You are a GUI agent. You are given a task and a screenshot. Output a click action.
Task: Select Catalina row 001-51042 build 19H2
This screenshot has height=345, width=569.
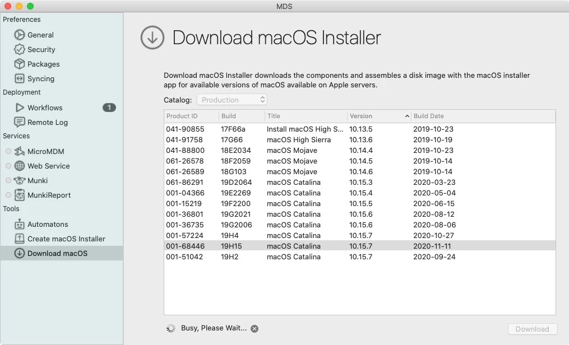pyautogui.click(x=359, y=257)
